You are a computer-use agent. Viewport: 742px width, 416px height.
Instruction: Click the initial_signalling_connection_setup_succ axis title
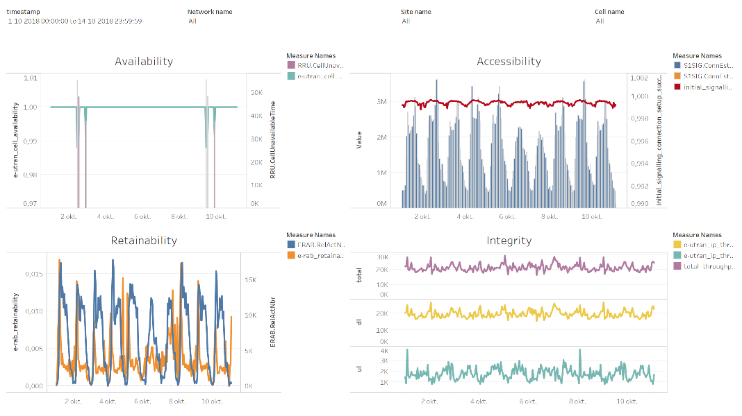[659, 140]
